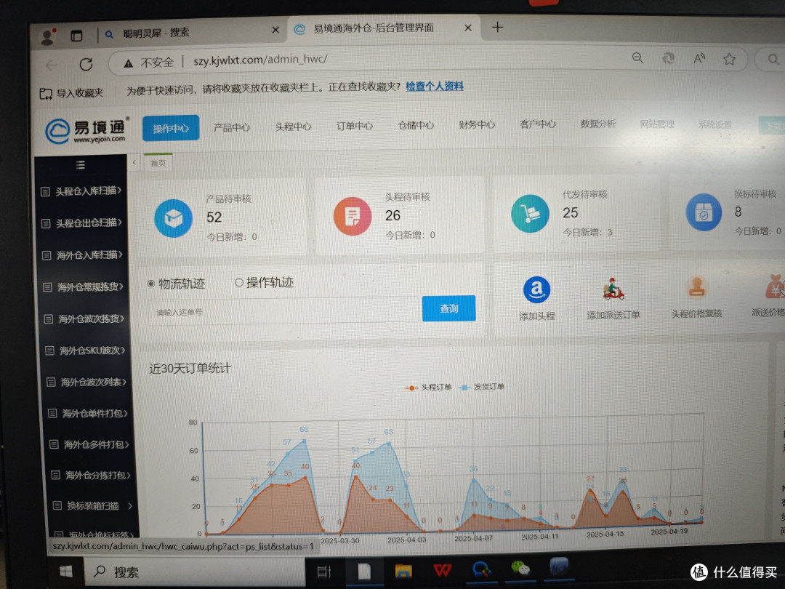
Task: Open the 仓储中心 top menu
Action: tap(416, 125)
